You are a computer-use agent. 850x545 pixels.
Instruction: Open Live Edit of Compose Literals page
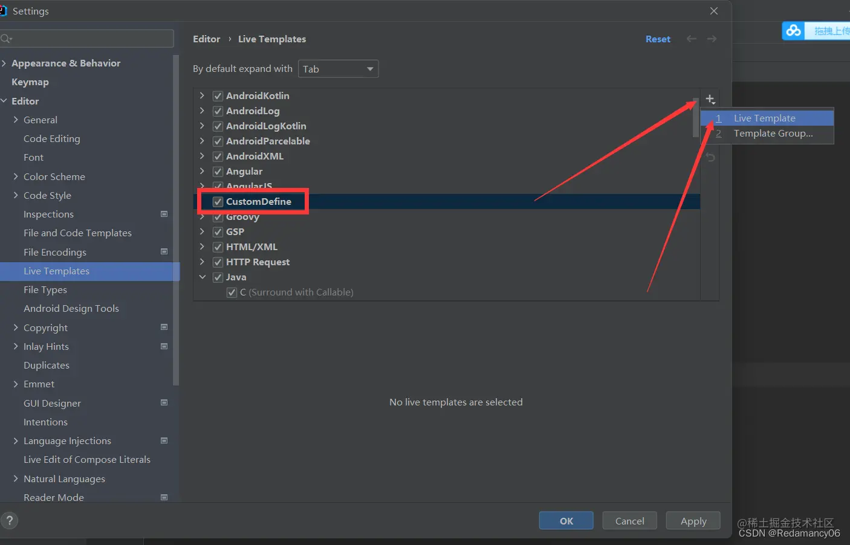click(x=87, y=459)
